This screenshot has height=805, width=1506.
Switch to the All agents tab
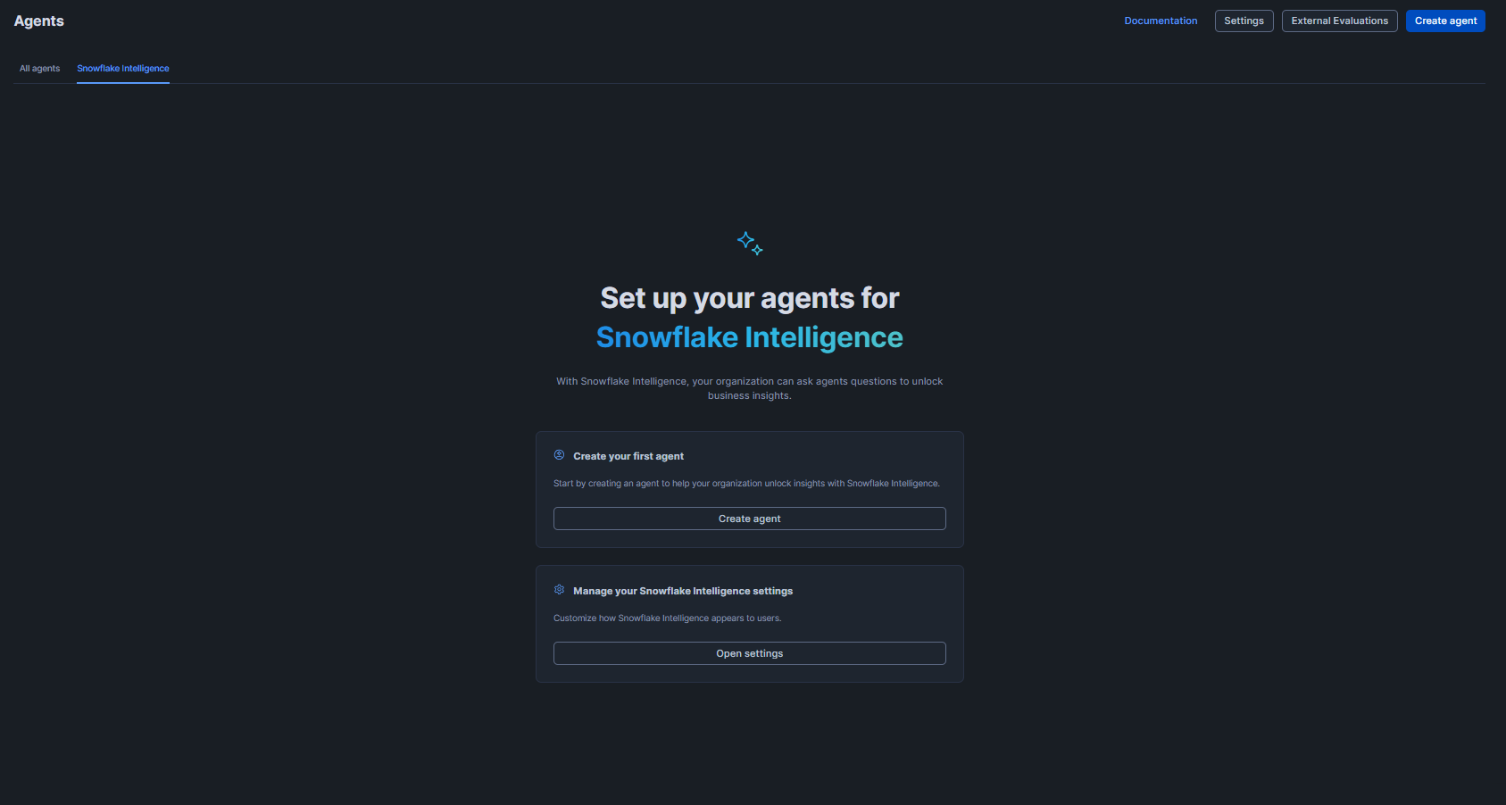coord(40,69)
